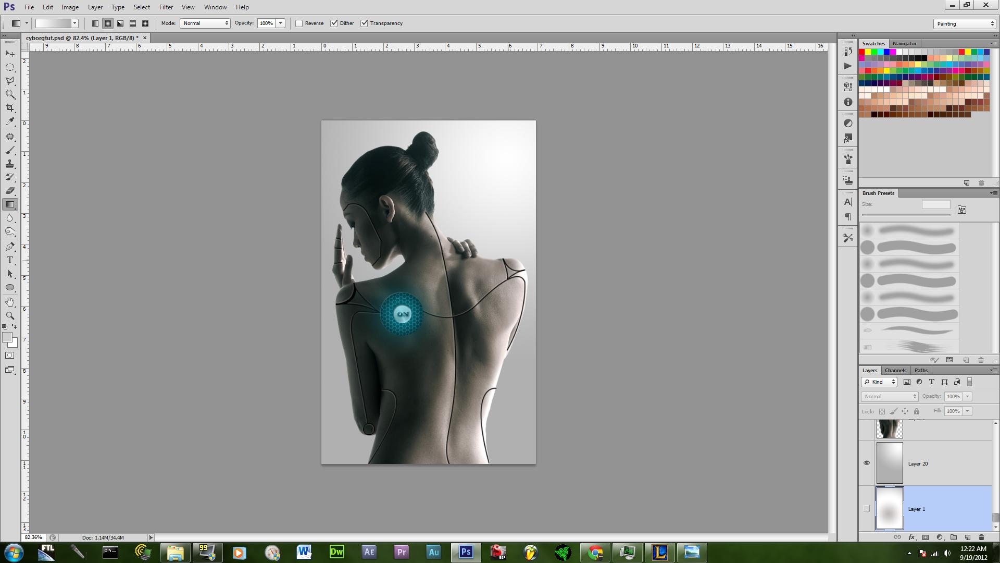The height and width of the screenshot is (563, 1000).
Task: Toggle the Transparency checkbox
Action: pyautogui.click(x=364, y=23)
